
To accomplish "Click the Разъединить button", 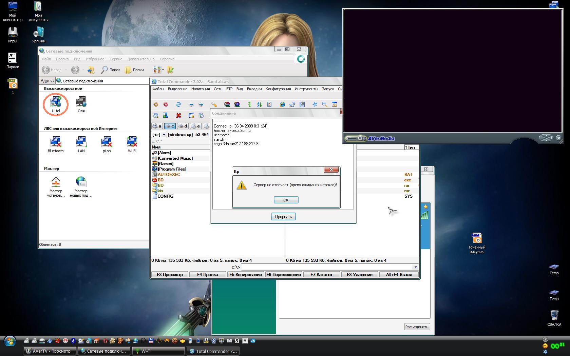I will coord(417,327).
